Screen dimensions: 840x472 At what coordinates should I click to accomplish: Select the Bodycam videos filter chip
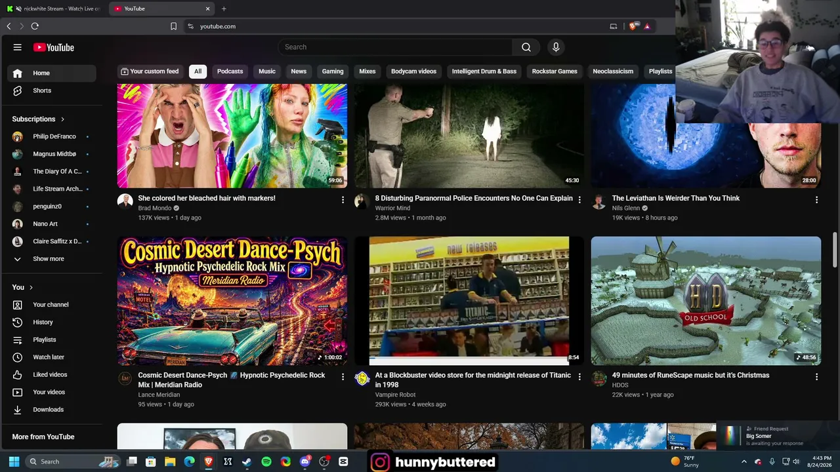point(413,71)
